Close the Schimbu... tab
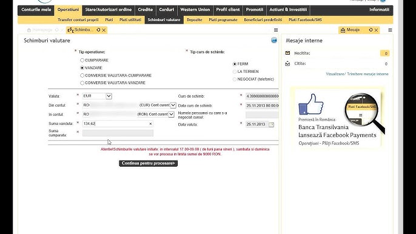 pos(104,30)
